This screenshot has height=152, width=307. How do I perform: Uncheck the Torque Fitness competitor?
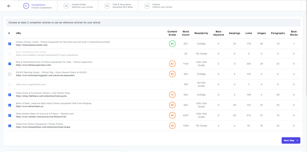[x=9, y=126]
